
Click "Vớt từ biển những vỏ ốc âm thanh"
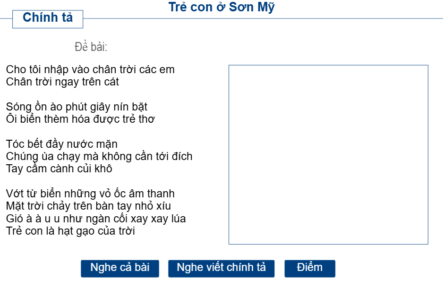(x=91, y=193)
